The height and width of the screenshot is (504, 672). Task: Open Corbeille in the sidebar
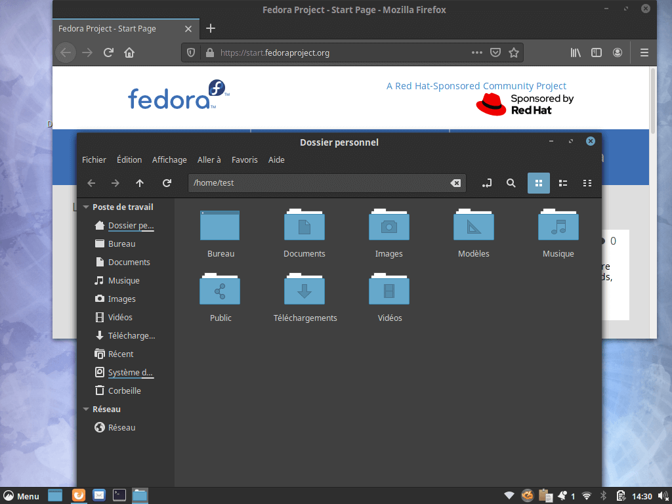click(125, 391)
